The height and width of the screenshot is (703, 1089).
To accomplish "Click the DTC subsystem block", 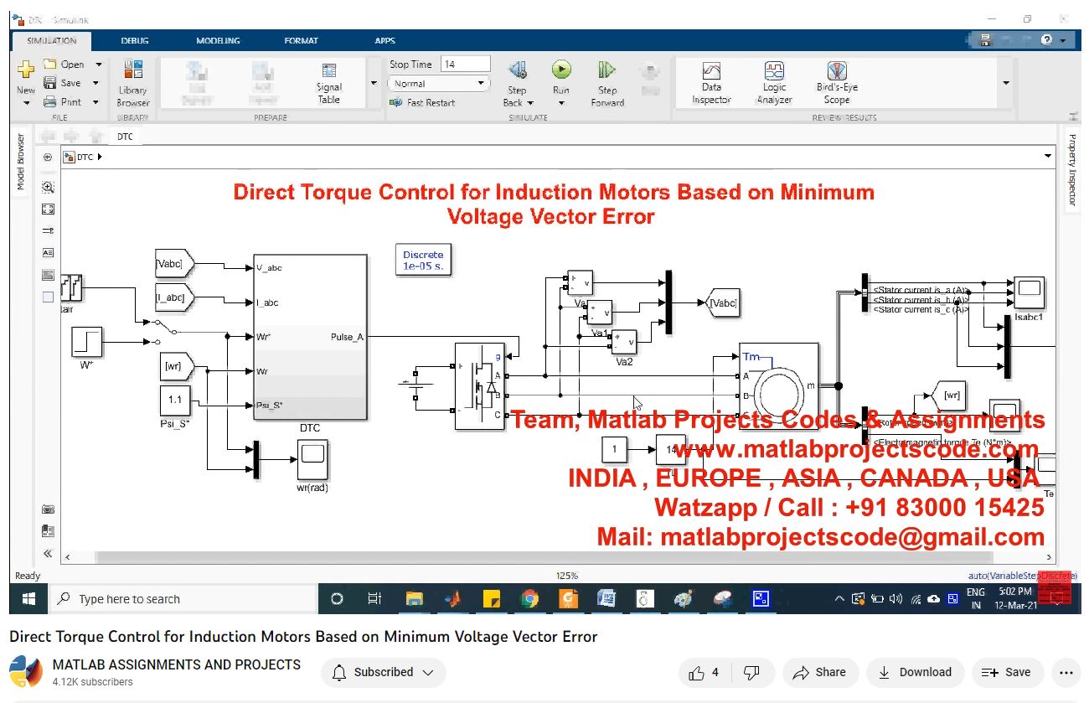I will coord(310,337).
